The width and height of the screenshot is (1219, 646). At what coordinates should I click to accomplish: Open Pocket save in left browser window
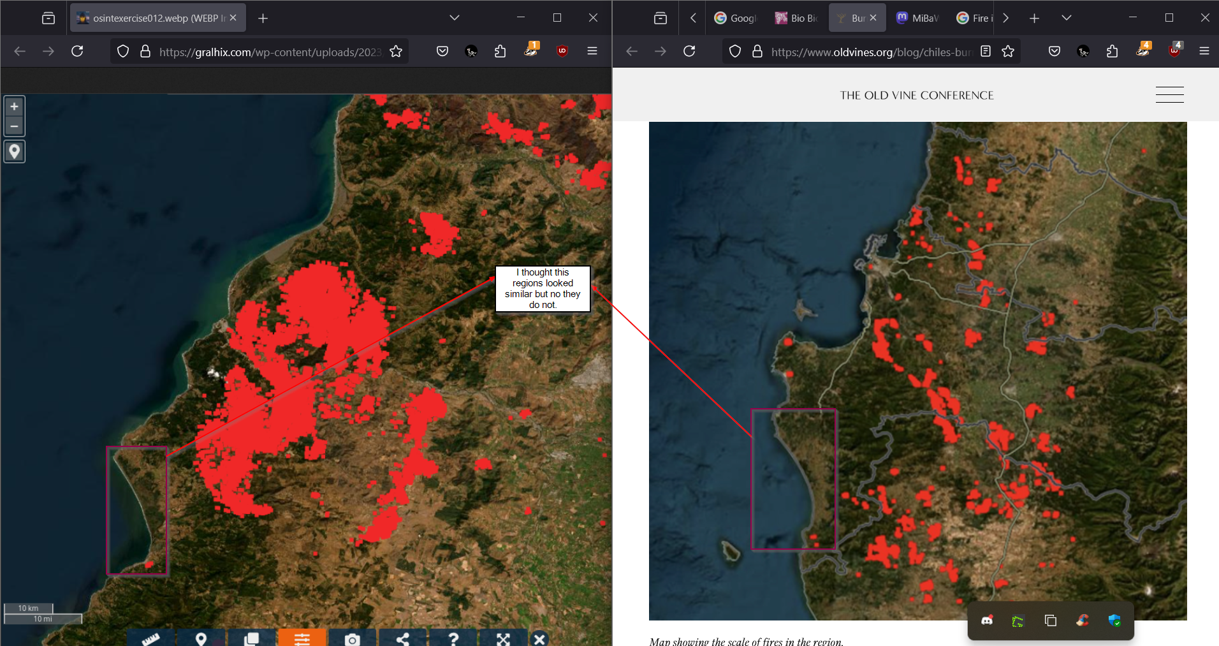point(442,51)
